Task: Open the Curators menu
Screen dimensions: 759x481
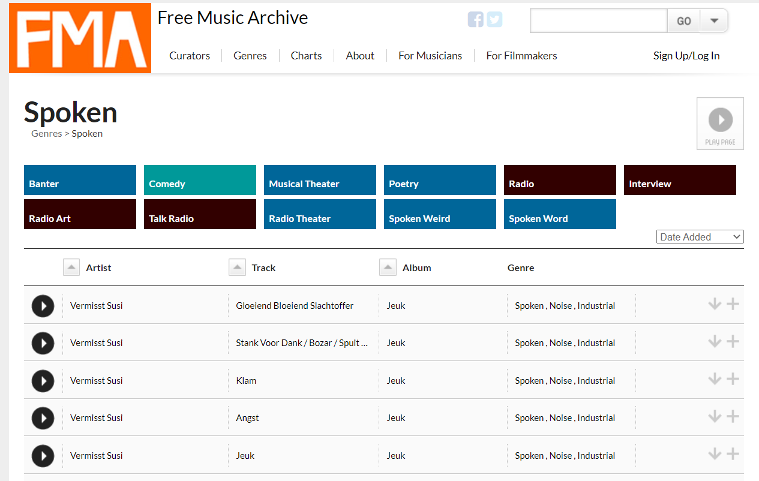Action: tap(190, 56)
